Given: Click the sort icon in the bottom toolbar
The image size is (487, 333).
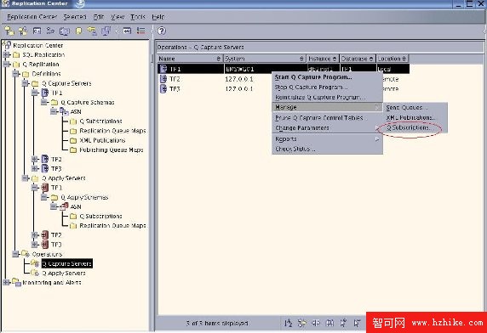Looking at the screenshot, I should (289, 323).
